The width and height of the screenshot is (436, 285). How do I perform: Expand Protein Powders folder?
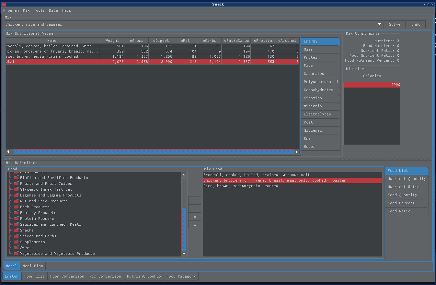(10, 219)
